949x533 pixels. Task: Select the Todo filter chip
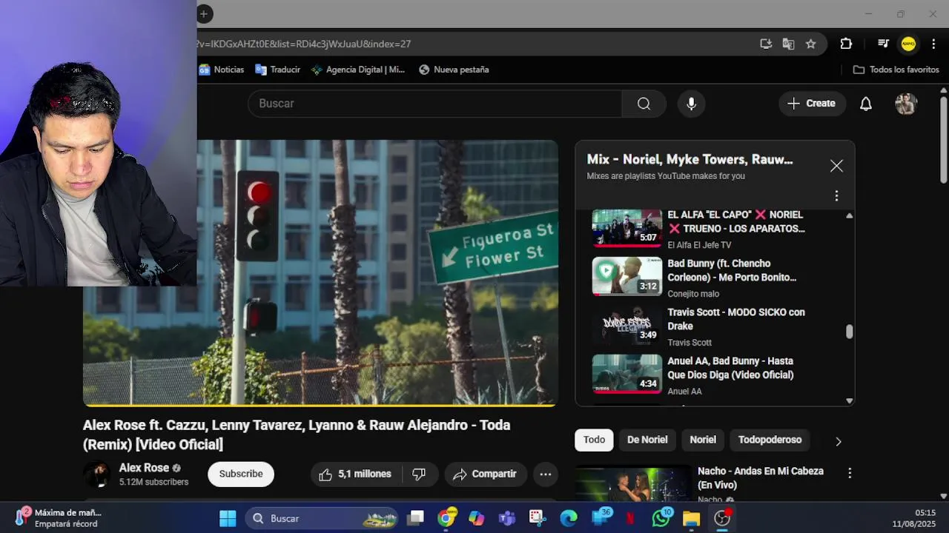click(594, 440)
